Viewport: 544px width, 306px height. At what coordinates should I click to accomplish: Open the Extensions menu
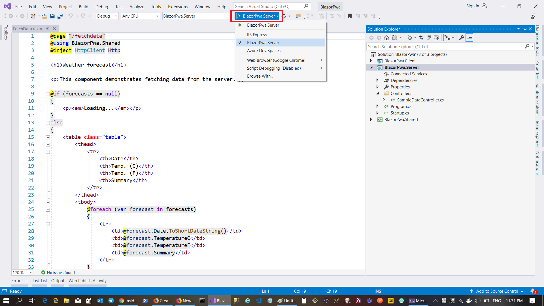(x=178, y=7)
